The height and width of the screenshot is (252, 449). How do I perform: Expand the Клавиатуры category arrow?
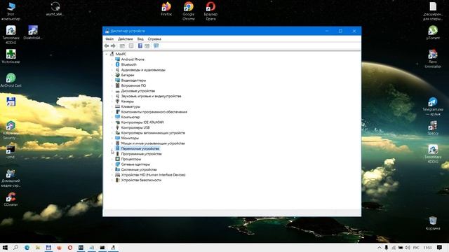pyautogui.click(x=112, y=106)
